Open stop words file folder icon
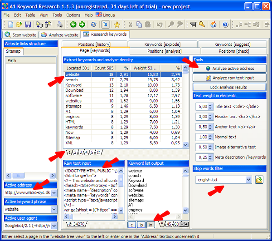 pyautogui.click(x=259, y=180)
